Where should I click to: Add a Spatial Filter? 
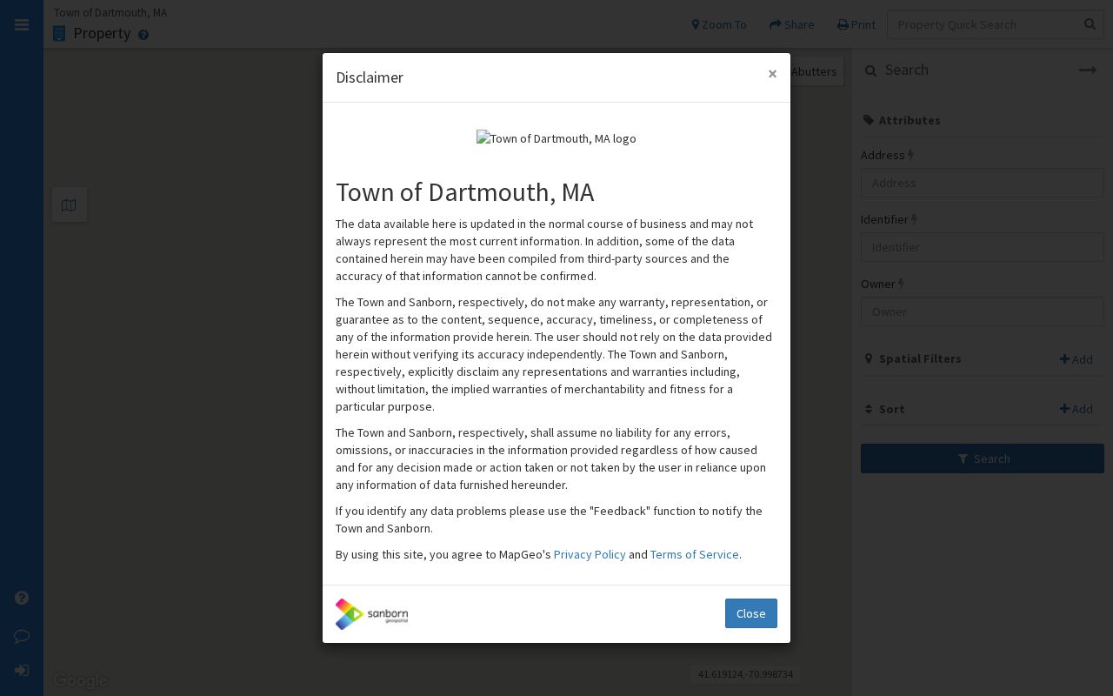pyautogui.click(x=1076, y=359)
